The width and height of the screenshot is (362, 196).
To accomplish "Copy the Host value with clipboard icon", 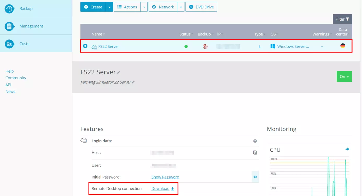I will coord(255,152).
